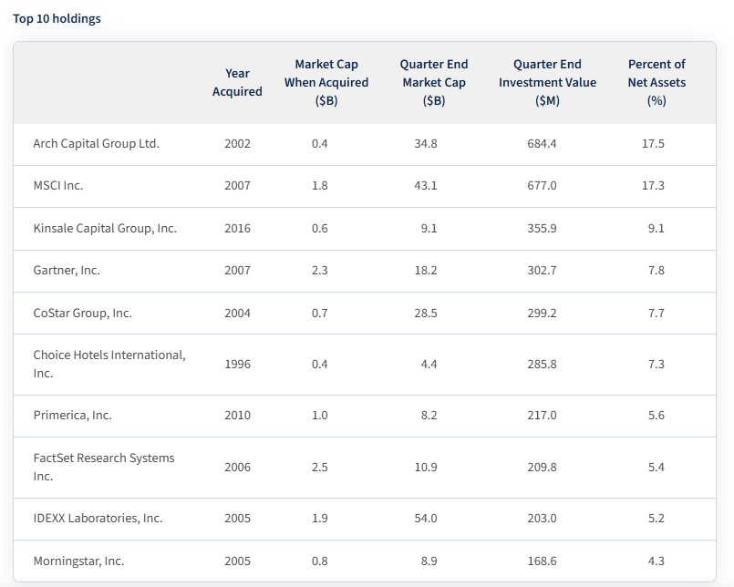Screen dimensions: 734x587
Task: Click the 34.8 quarter-end market cap value
Action: pos(426,144)
